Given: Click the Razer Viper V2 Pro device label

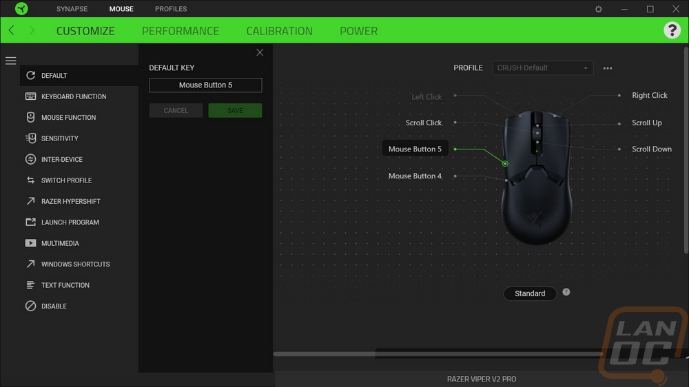Looking at the screenshot, I should [x=482, y=379].
